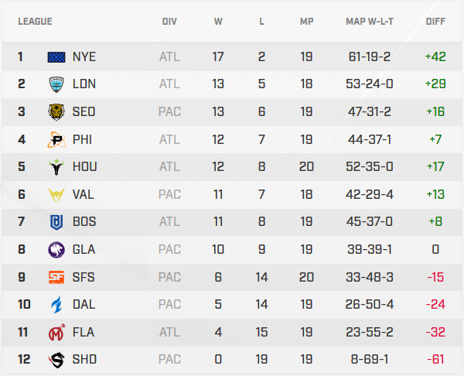Click the PHI team logo icon
The image size is (464, 376).
tap(57, 139)
